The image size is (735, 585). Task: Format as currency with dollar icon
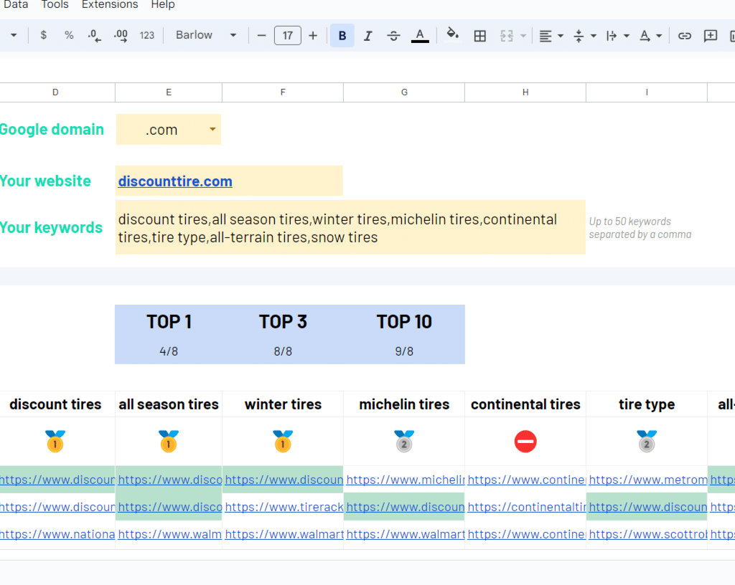coord(44,35)
